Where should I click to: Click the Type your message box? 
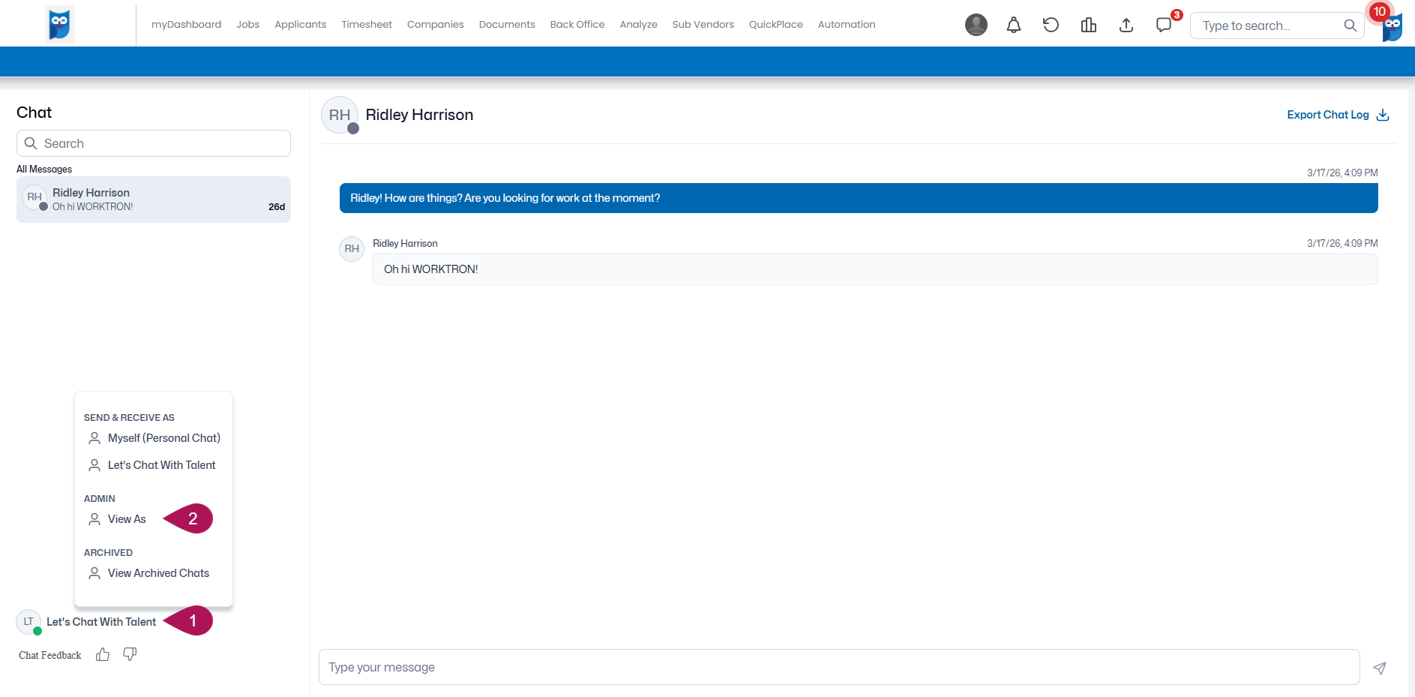[x=839, y=667]
